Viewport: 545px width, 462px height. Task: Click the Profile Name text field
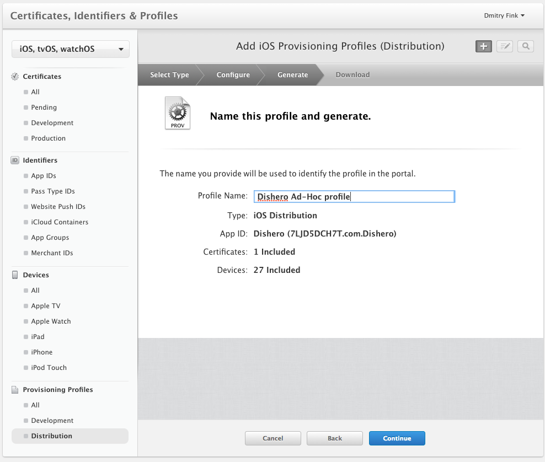coord(354,197)
